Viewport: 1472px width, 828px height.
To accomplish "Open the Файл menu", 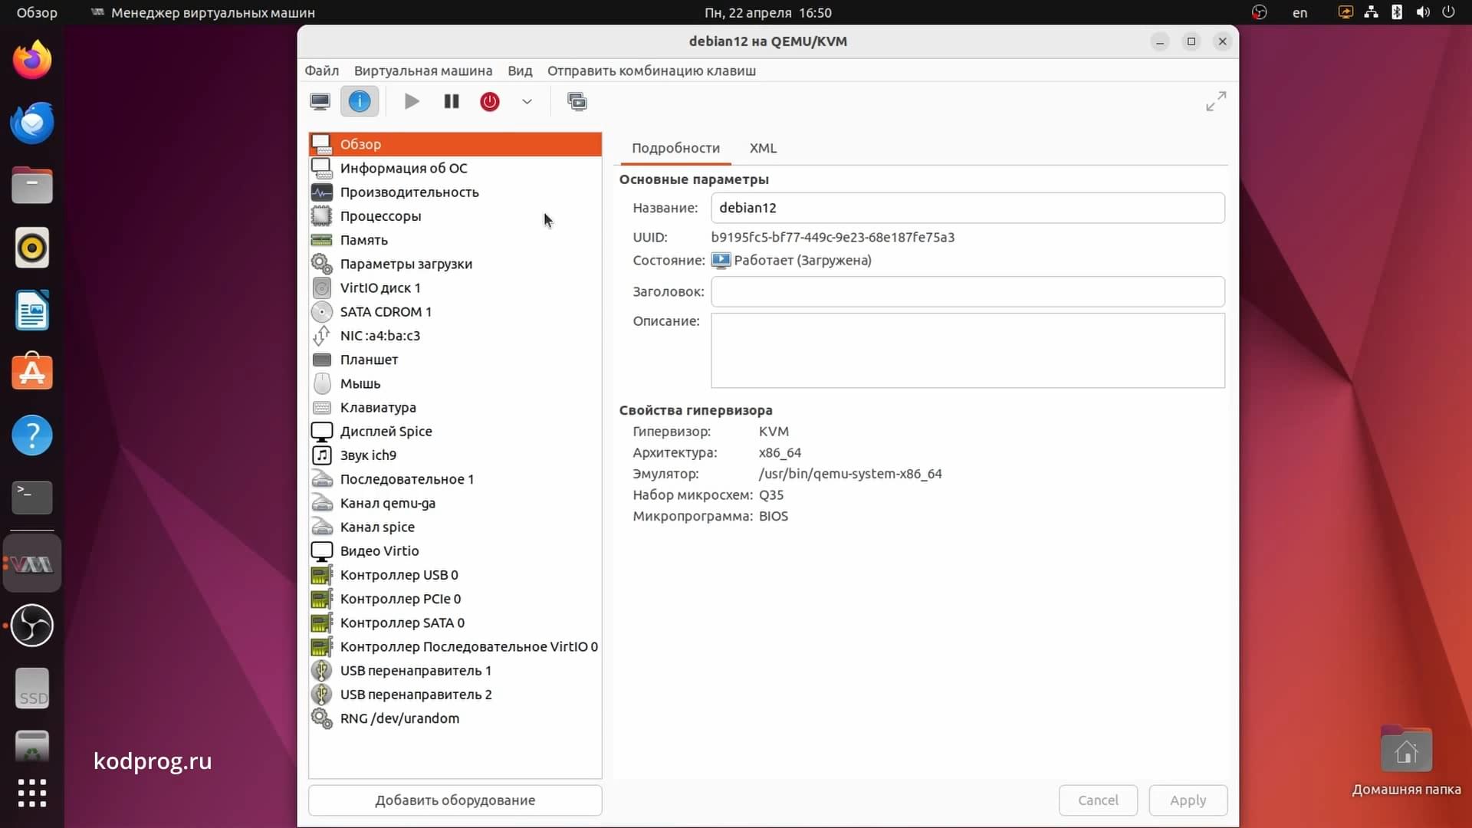I will pos(322,71).
